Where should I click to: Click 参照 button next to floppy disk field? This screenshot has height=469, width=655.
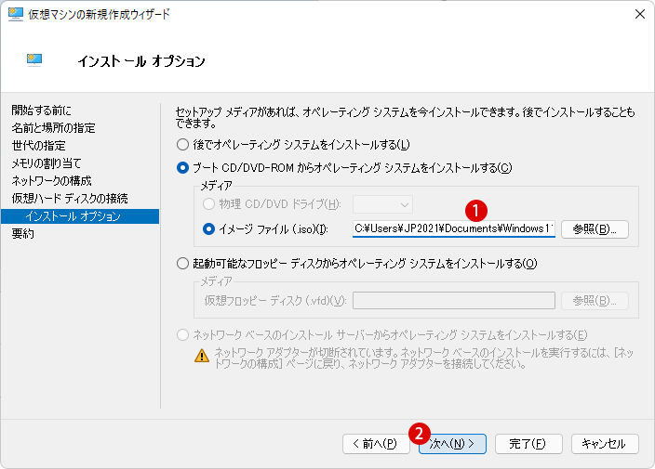pos(595,301)
